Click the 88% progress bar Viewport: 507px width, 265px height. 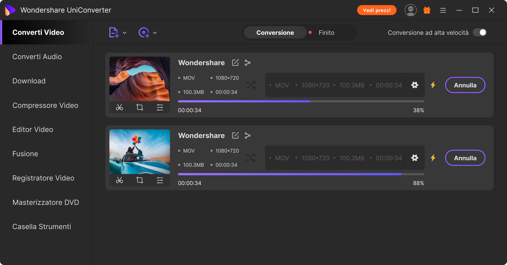coord(301,174)
